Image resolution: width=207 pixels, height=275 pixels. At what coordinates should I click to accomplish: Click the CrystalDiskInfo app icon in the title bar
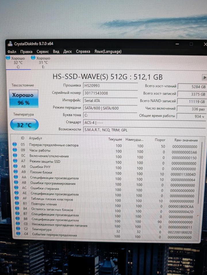point(10,44)
